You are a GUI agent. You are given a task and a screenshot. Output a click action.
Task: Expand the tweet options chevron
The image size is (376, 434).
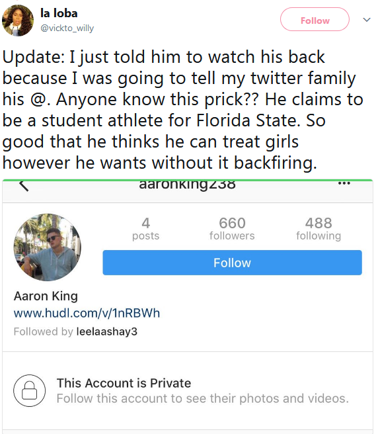click(x=367, y=20)
